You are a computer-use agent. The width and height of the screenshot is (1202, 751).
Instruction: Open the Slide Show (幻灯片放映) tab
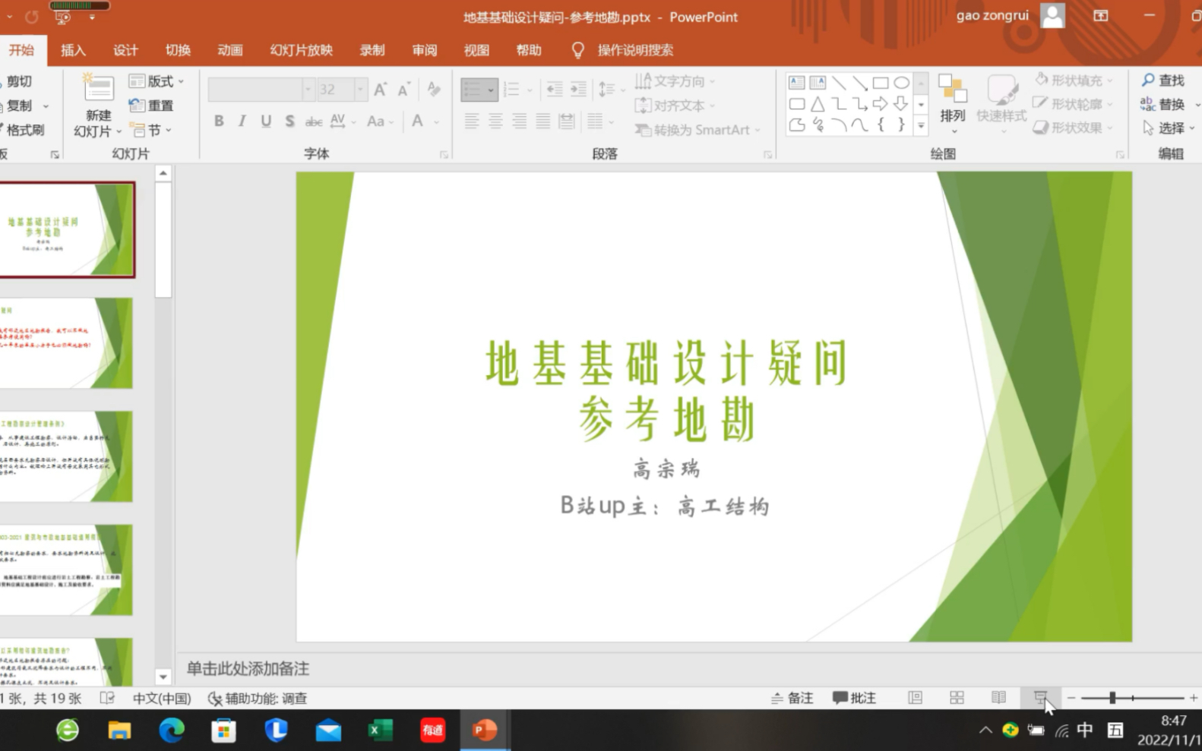click(x=301, y=50)
